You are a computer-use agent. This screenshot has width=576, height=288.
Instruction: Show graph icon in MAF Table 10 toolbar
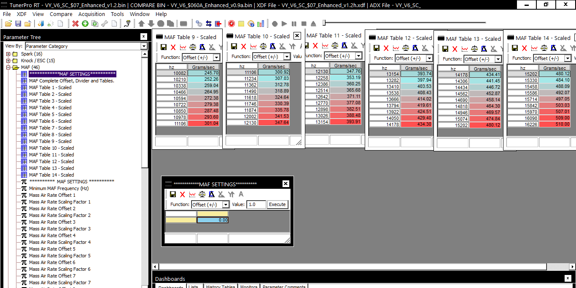(253, 46)
